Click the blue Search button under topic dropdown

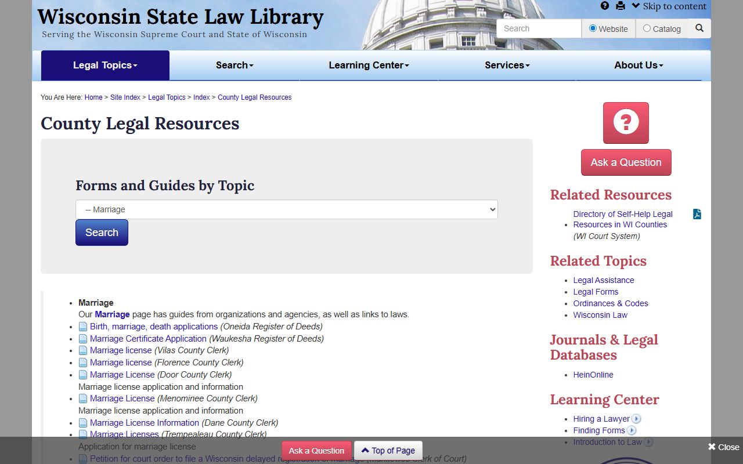click(102, 233)
